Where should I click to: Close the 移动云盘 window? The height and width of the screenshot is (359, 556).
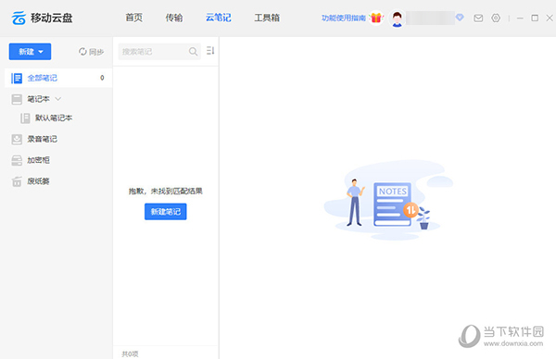(550, 18)
